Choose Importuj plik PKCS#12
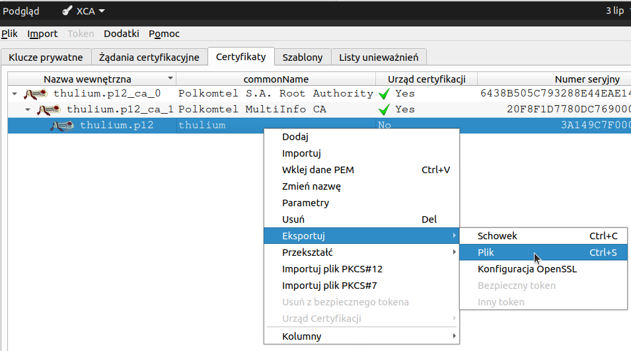Image resolution: width=631 pixels, height=351 pixels. click(x=361, y=269)
